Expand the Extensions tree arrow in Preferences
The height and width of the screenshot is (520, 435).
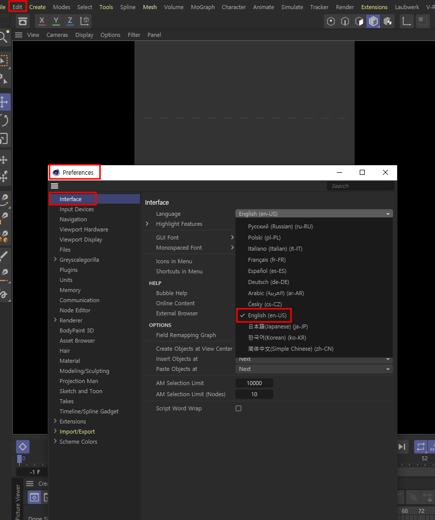click(55, 421)
